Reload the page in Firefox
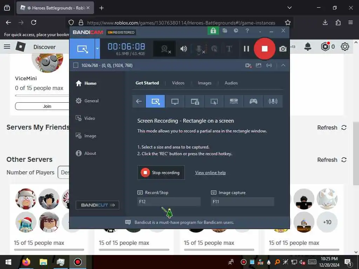This screenshot has height=269, width=359. 34,22
